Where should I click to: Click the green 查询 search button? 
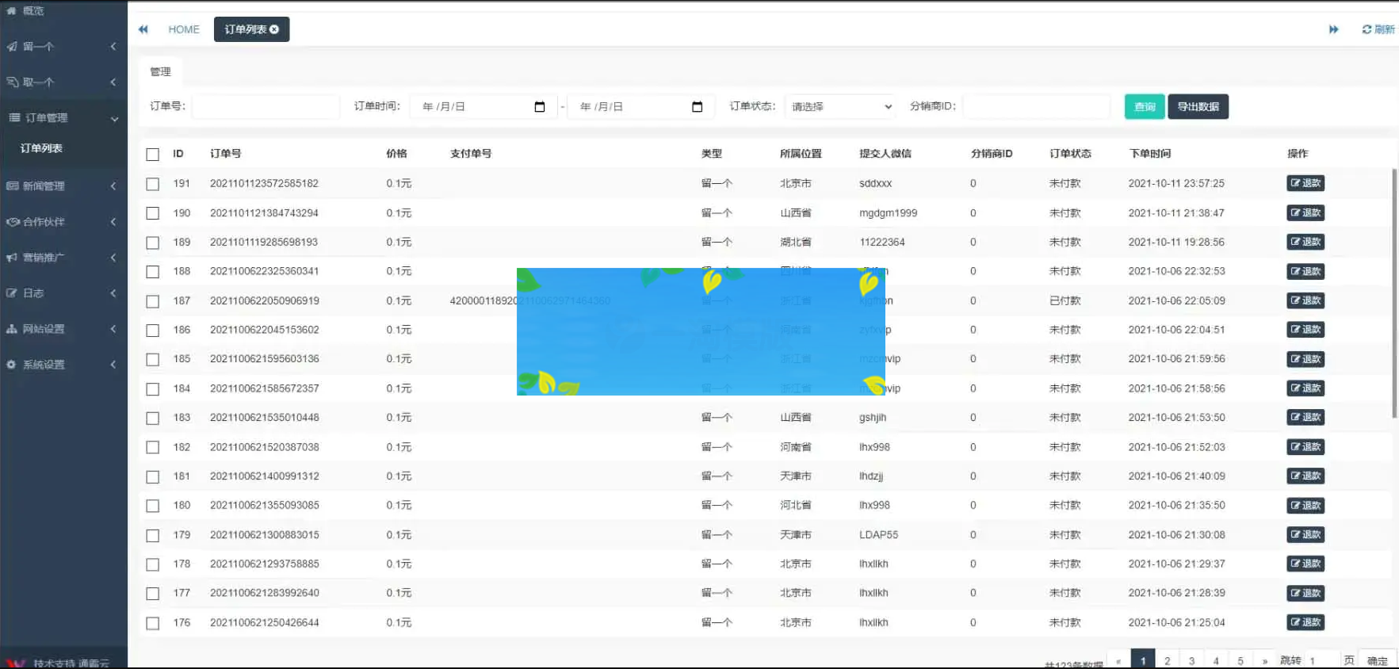coord(1144,107)
